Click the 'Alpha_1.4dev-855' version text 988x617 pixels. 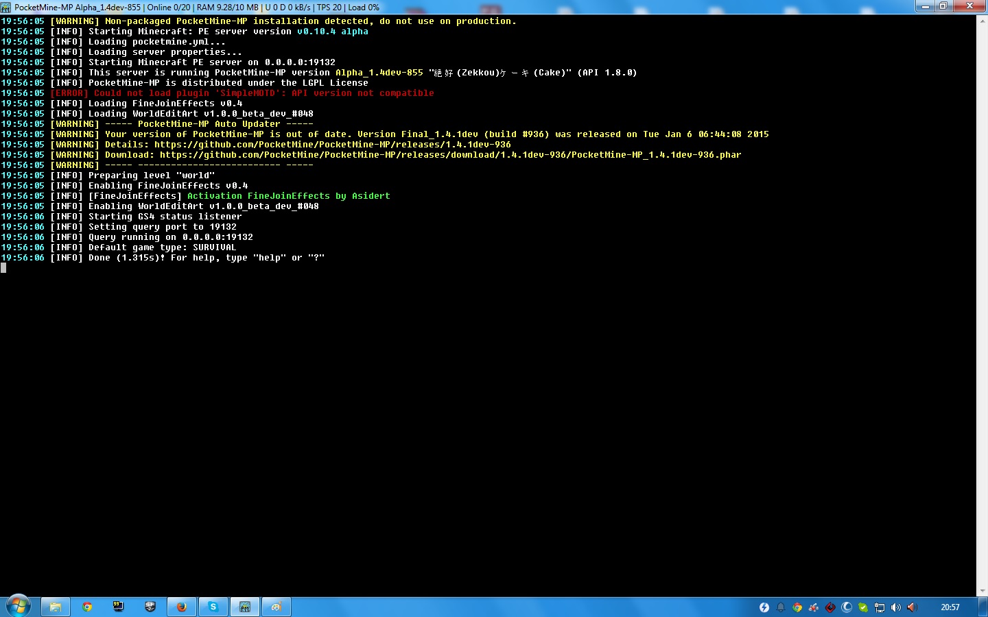[379, 73]
